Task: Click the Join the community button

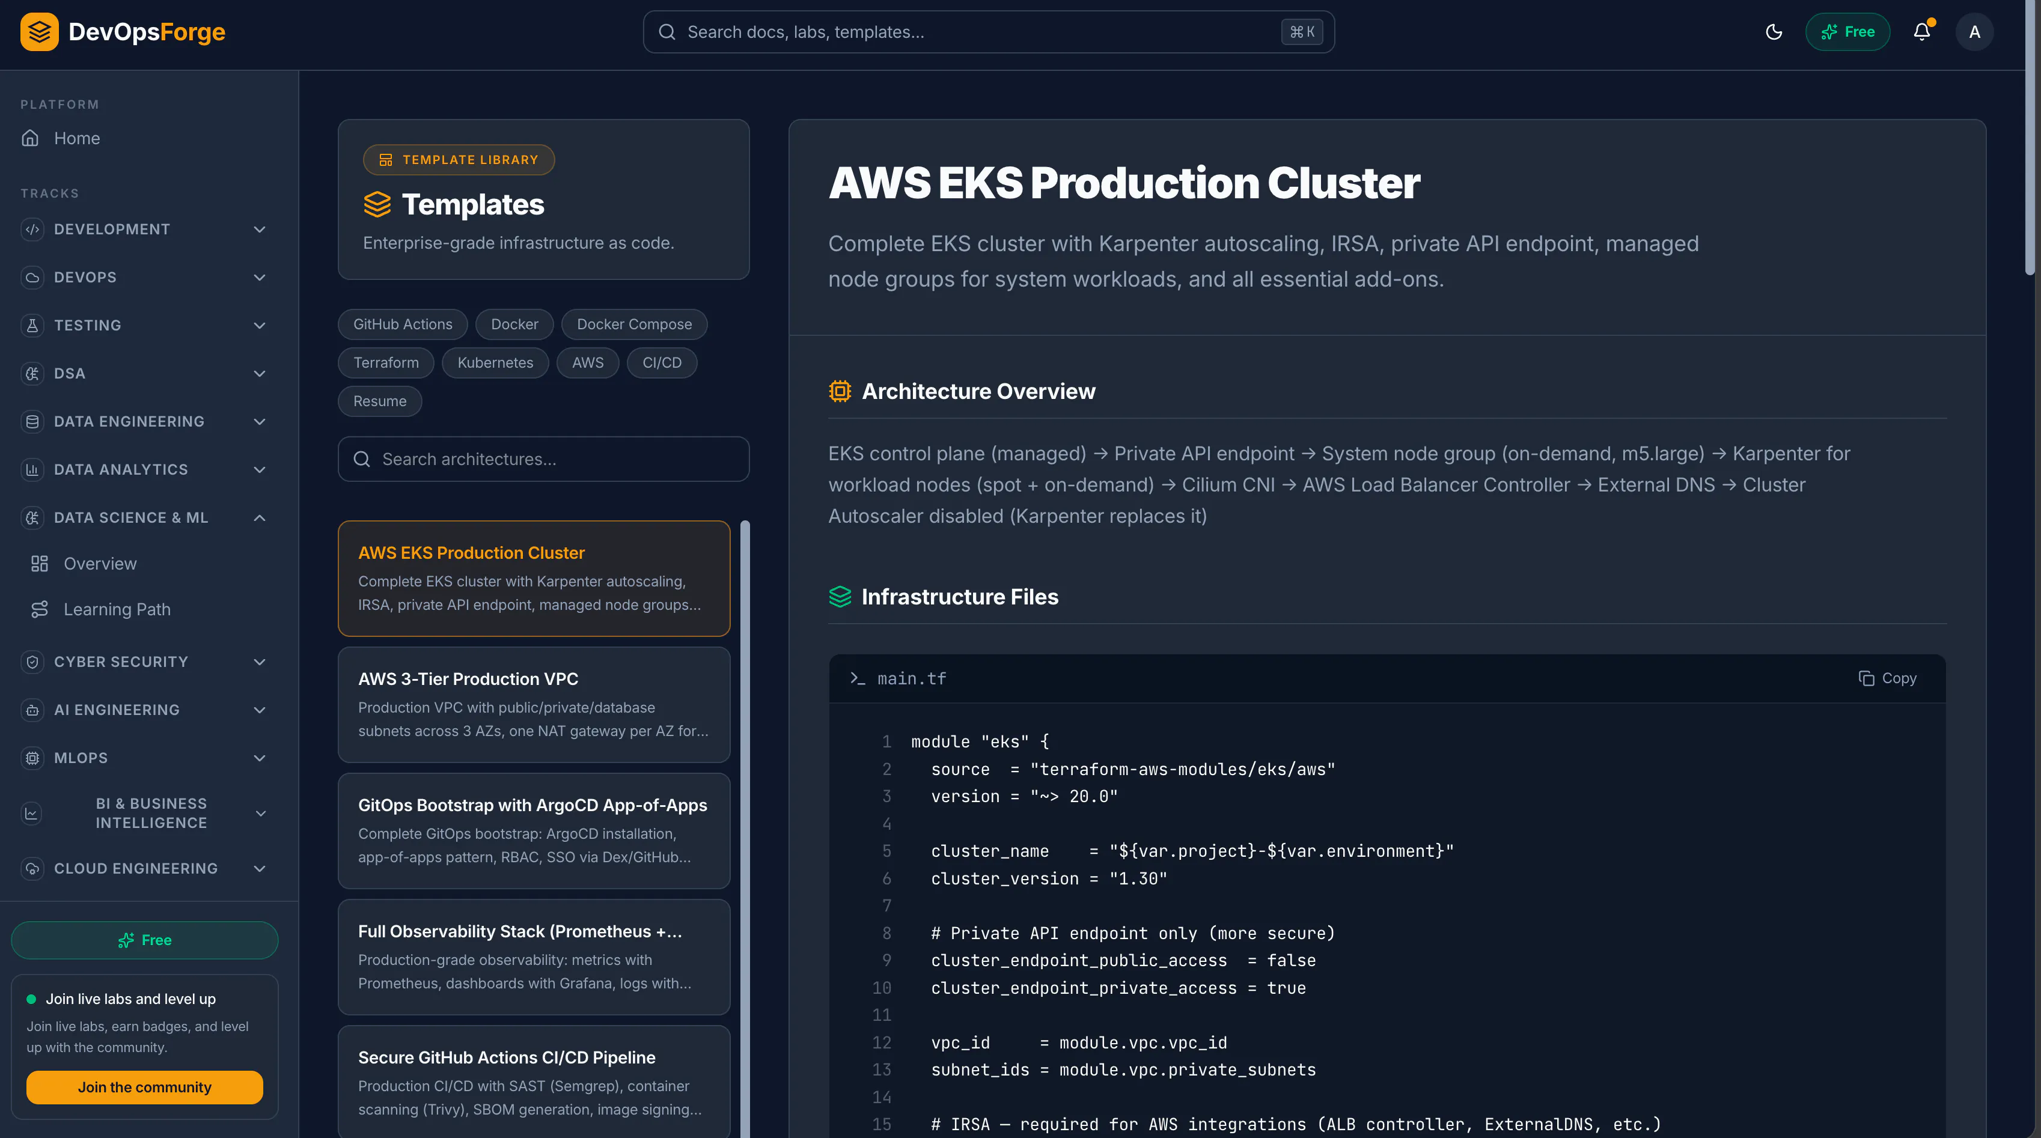Action: [x=144, y=1088]
